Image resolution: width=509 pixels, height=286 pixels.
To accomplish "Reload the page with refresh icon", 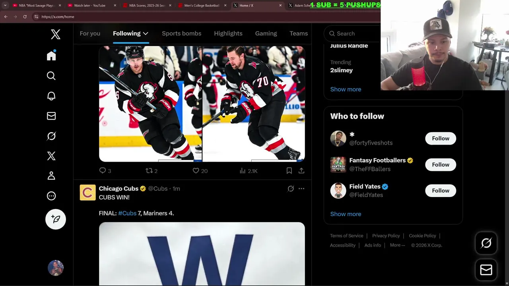I will pos(25,17).
